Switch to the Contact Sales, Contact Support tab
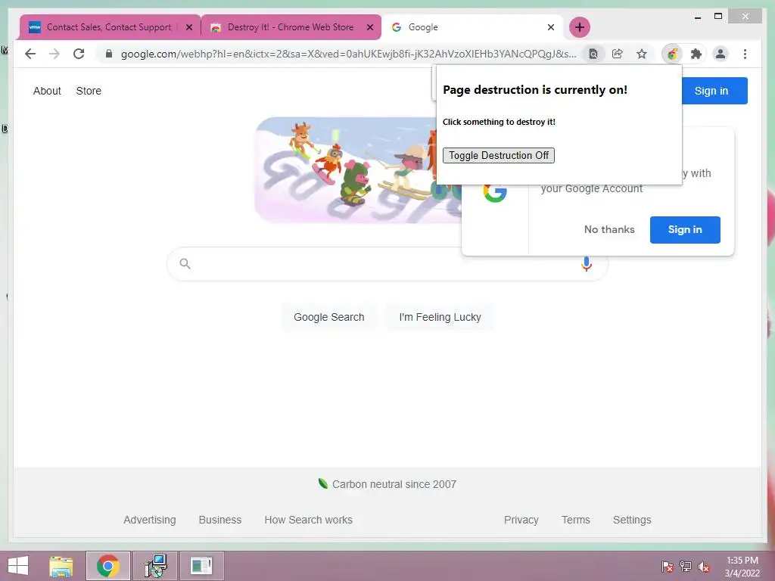Viewport: 775px width, 581px height. [x=109, y=27]
